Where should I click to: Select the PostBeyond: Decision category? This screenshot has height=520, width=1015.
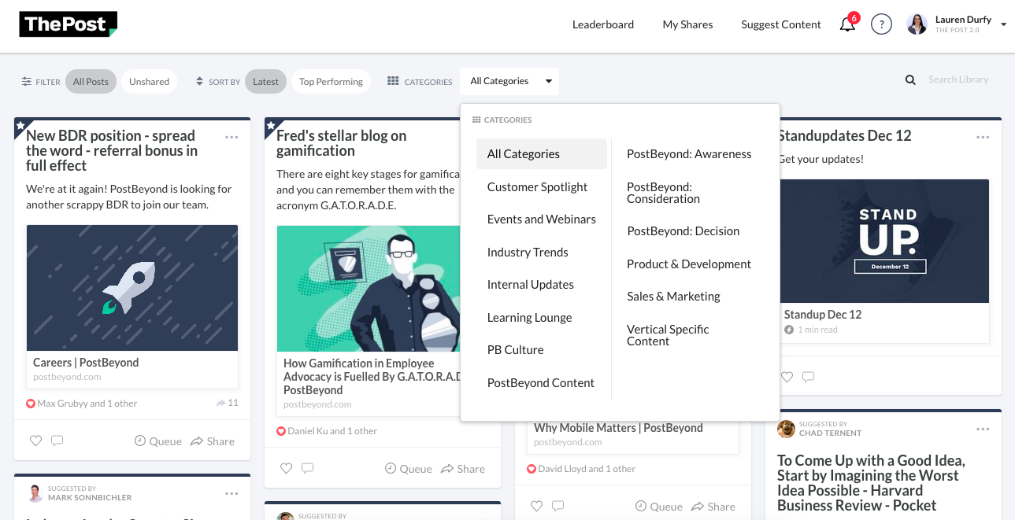coord(683,231)
